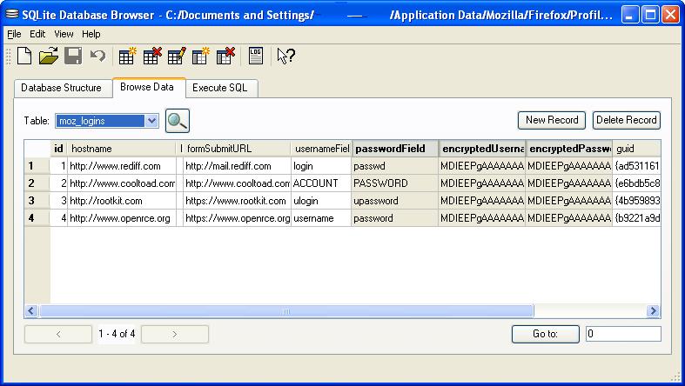
Task: Switch to the Execute SQL tab
Action: (220, 88)
